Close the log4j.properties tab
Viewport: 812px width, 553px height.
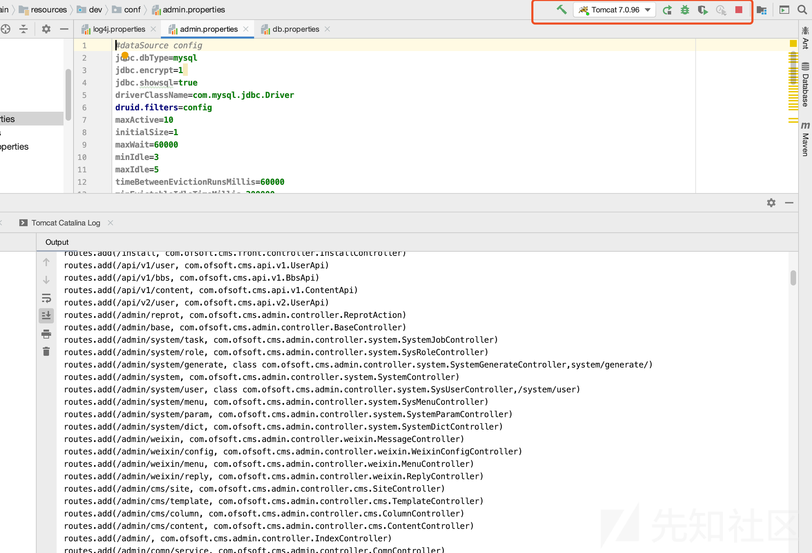153,29
